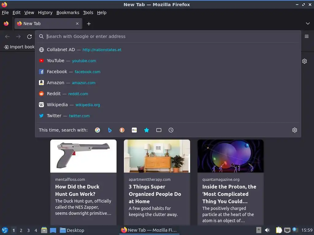Image resolution: width=314 pixels, height=235 pixels.
Task: Open the View menu
Action: [x=29, y=13]
